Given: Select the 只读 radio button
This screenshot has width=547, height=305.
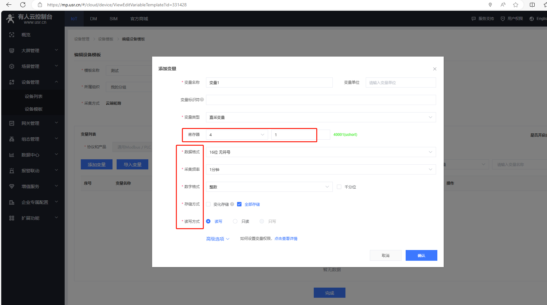Looking at the screenshot, I should tap(235, 221).
